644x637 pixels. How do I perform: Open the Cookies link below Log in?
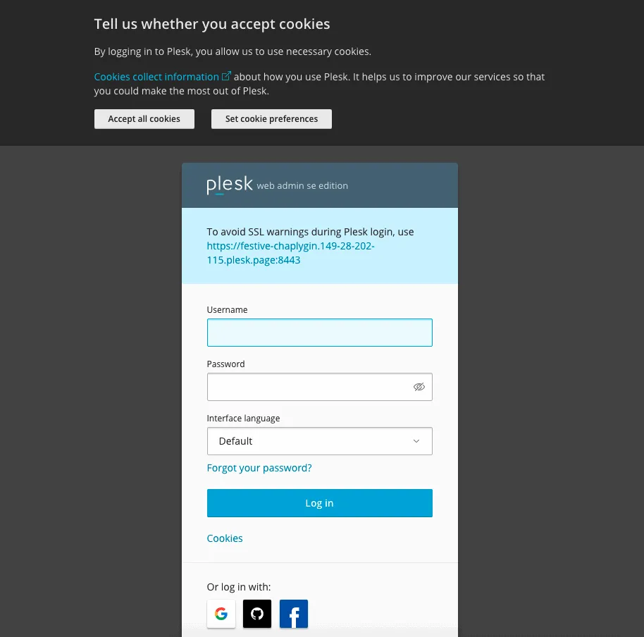click(224, 538)
